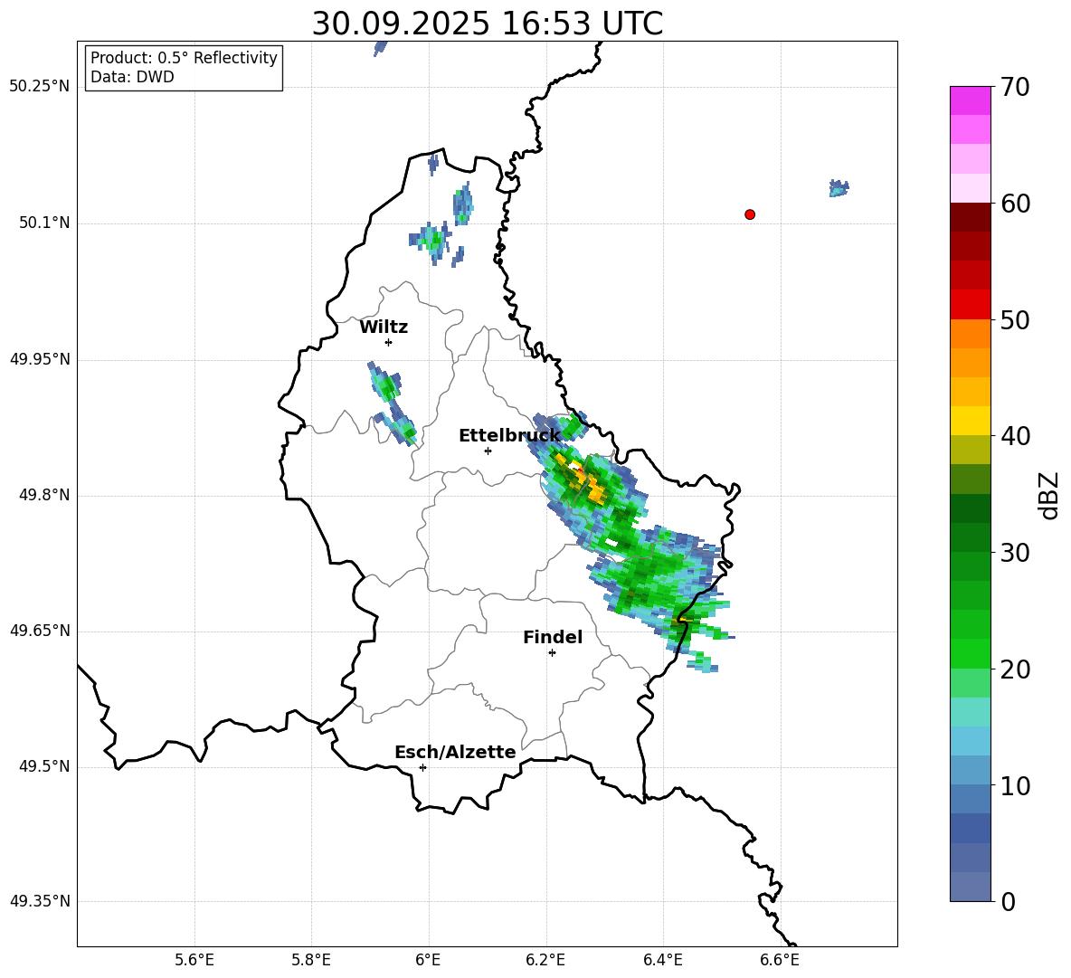
Task: Click the dBZ colorbar axis label
Action: click(1048, 495)
